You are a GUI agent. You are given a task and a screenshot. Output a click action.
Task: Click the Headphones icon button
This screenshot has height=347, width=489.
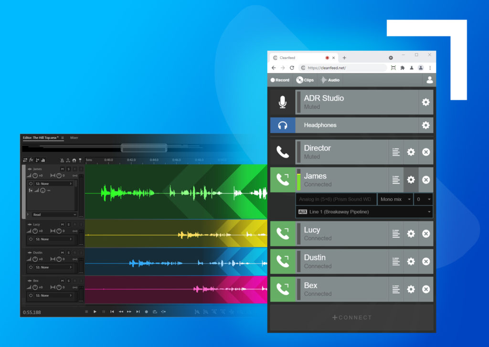[x=283, y=126]
